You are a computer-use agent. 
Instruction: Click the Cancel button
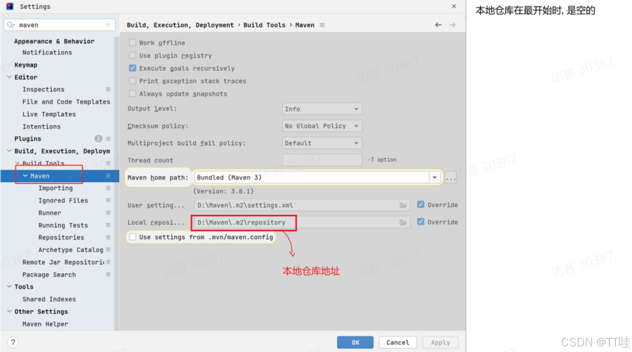click(398, 342)
